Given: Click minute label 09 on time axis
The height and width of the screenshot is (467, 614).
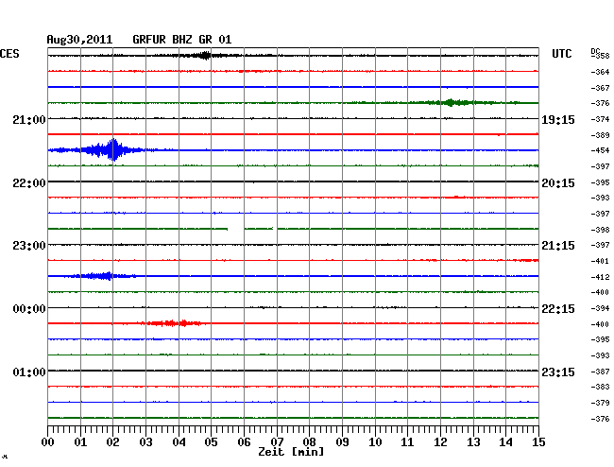Looking at the screenshot, I should (342, 442).
